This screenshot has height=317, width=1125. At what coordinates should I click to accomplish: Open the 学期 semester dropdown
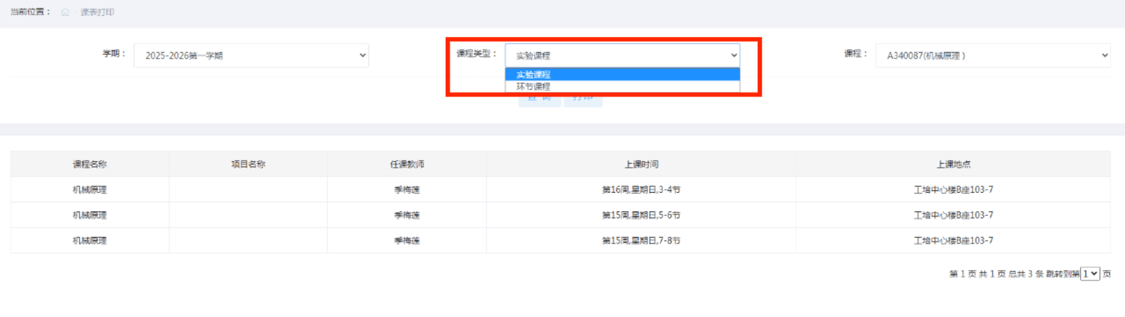251,56
